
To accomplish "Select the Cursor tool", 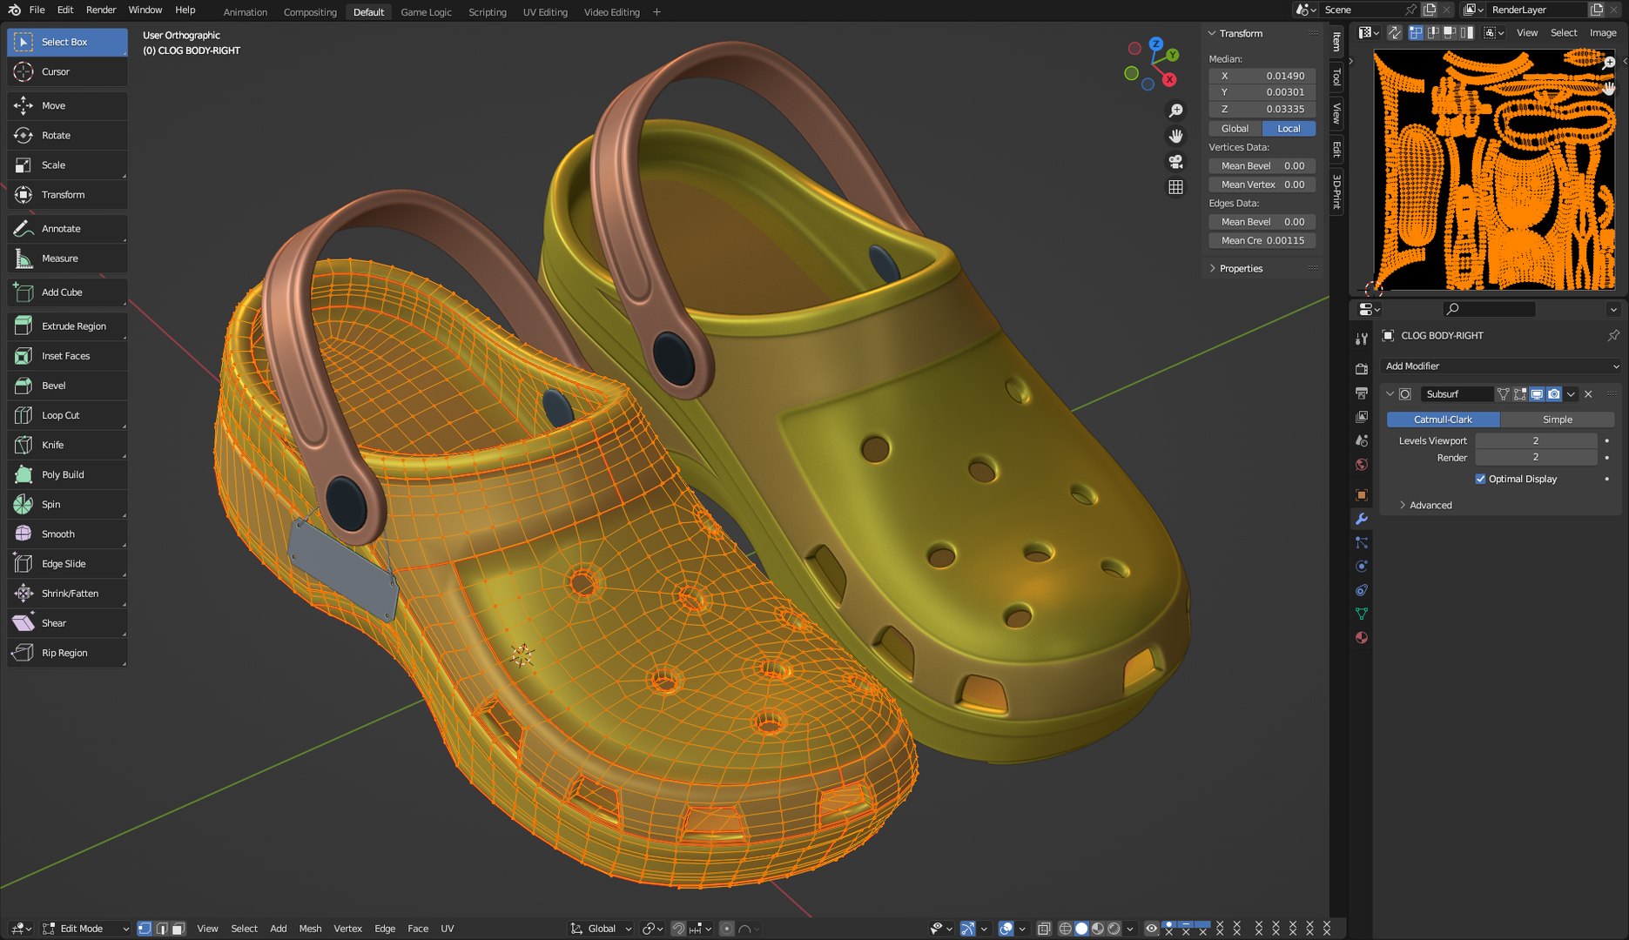I will click(67, 71).
